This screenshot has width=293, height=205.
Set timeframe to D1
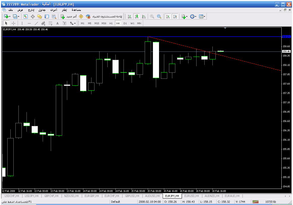tap(125, 23)
